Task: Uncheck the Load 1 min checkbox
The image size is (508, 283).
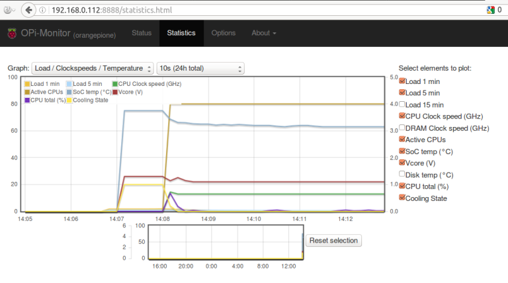Action: (402, 81)
